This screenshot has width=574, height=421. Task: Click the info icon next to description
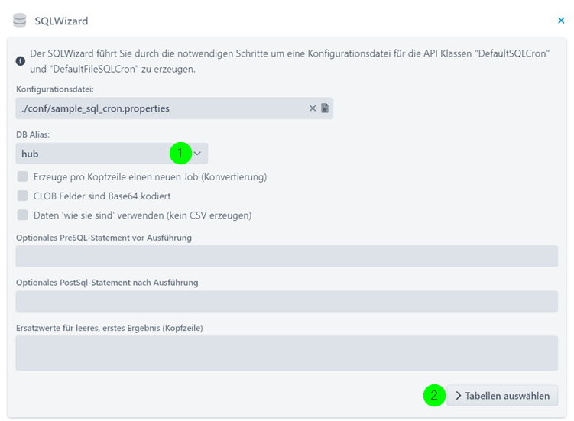21,61
